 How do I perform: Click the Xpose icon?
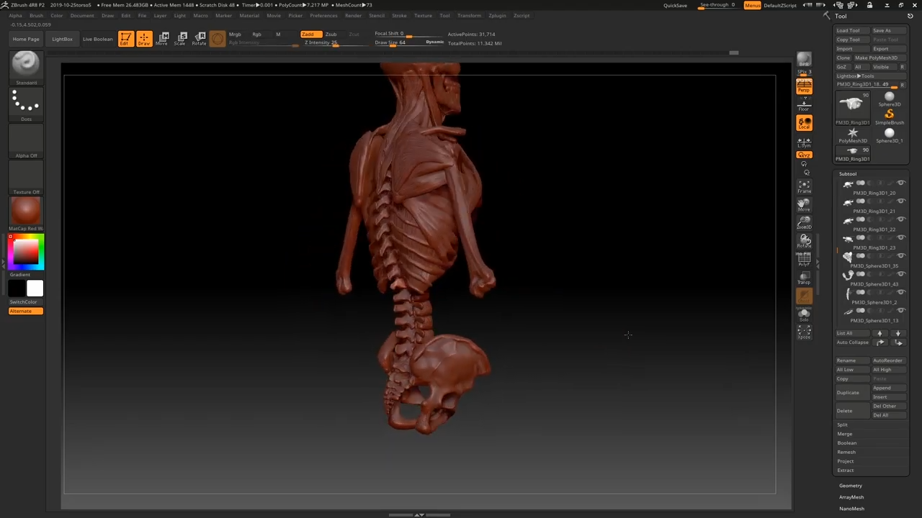(804, 332)
